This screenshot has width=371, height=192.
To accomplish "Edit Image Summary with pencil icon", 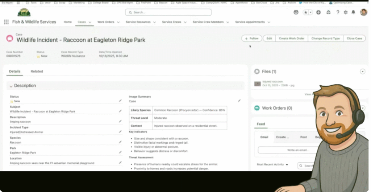I will (239, 101).
